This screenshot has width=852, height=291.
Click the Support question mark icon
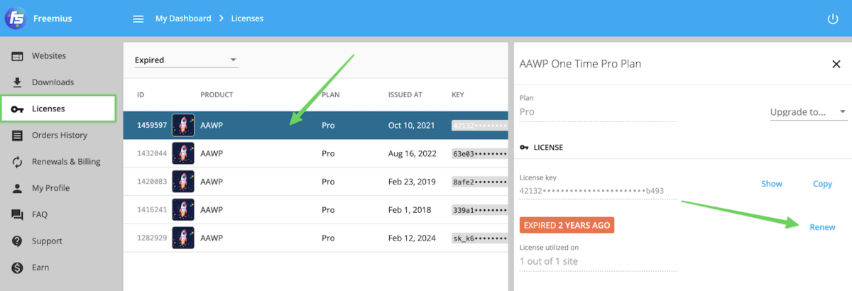coord(18,241)
